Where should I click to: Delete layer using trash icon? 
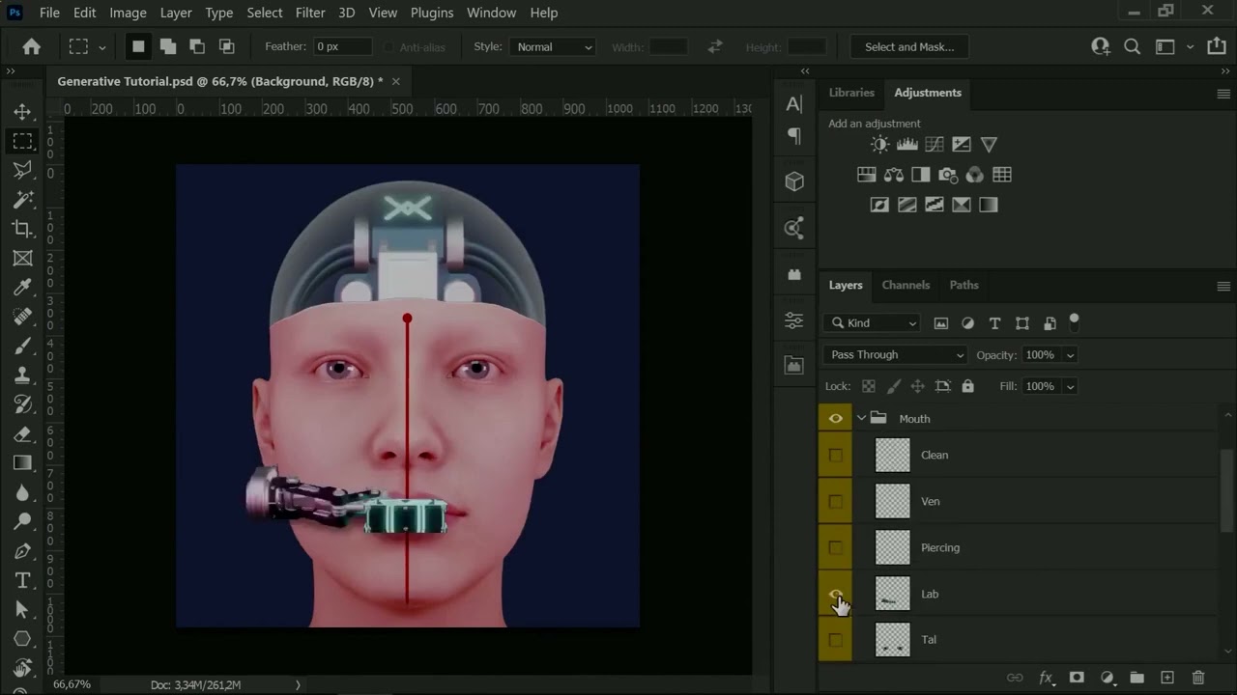pyautogui.click(x=1198, y=678)
